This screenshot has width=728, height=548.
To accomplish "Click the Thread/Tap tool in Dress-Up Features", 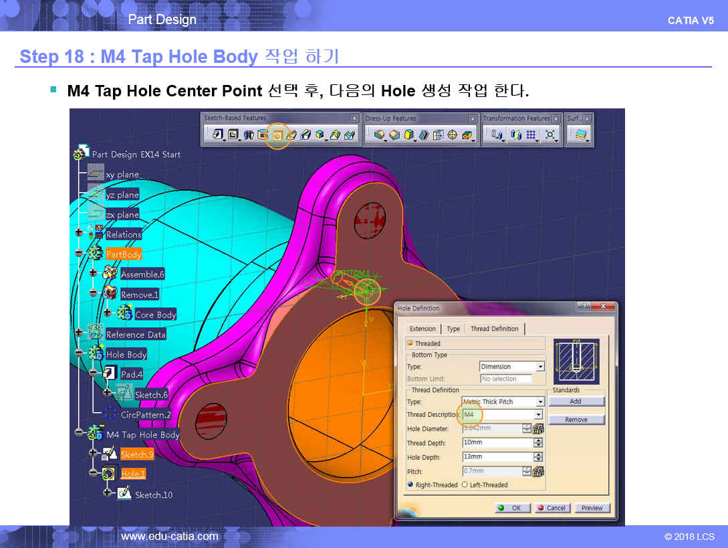I will tap(453, 135).
